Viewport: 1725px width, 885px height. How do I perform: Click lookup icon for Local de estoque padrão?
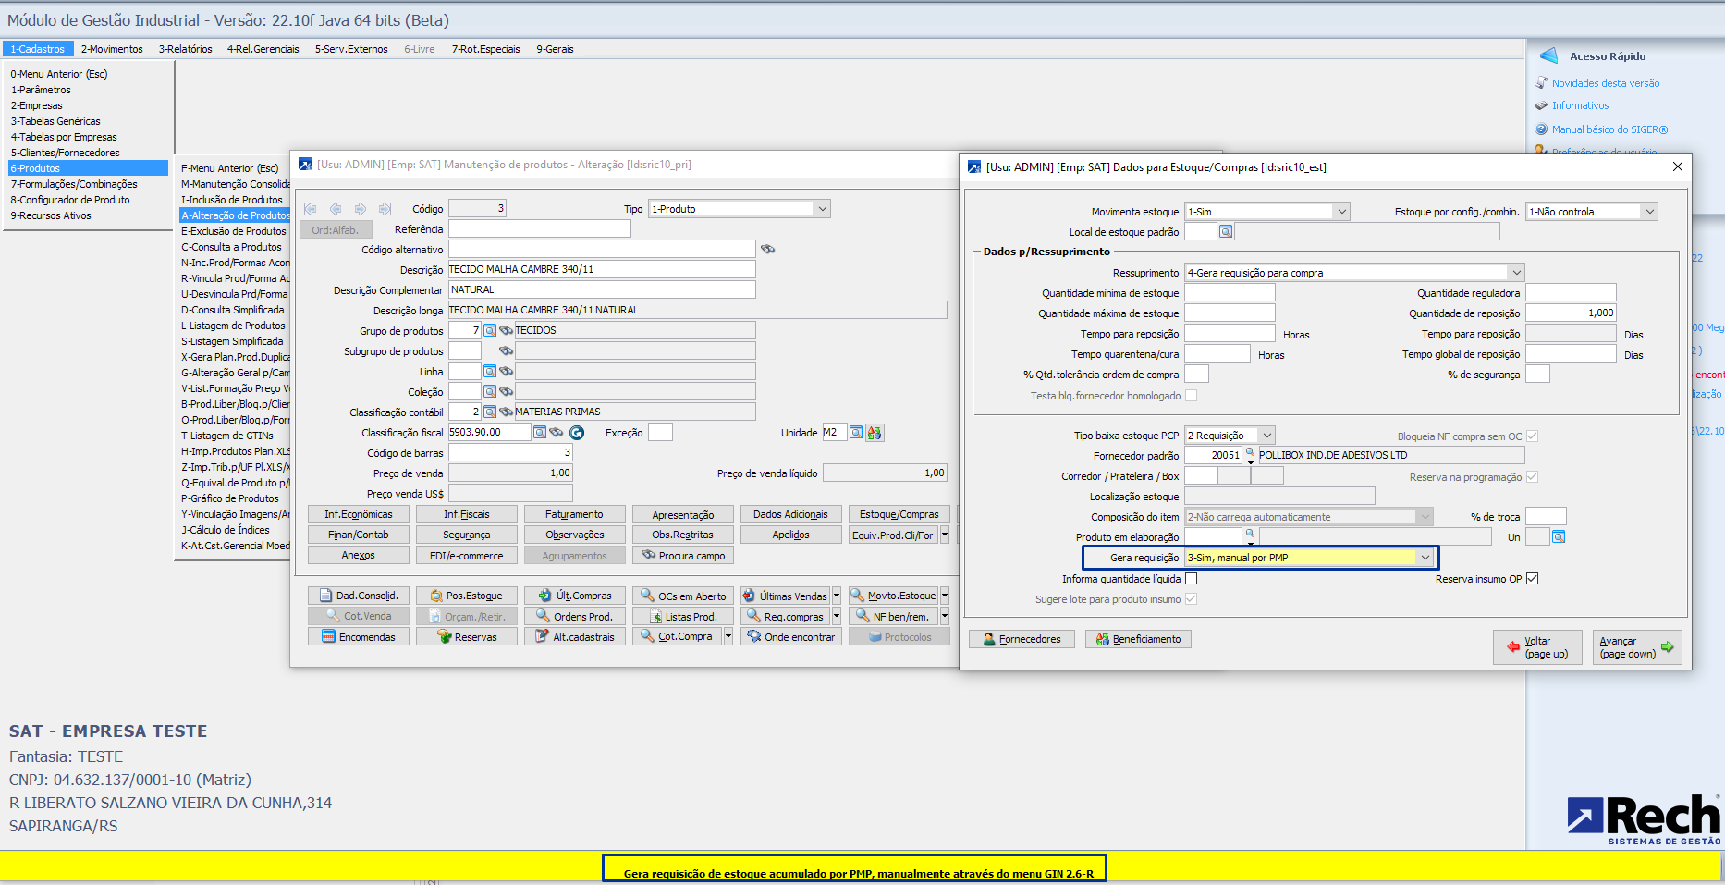point(1226,232)
